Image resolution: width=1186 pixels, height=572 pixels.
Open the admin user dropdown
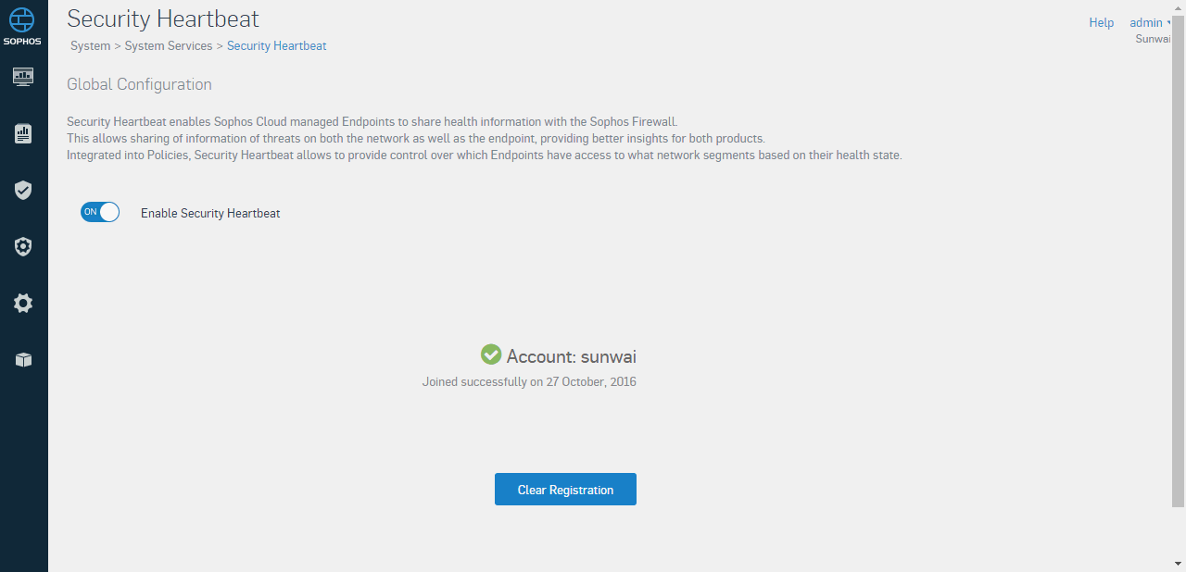1151,22
